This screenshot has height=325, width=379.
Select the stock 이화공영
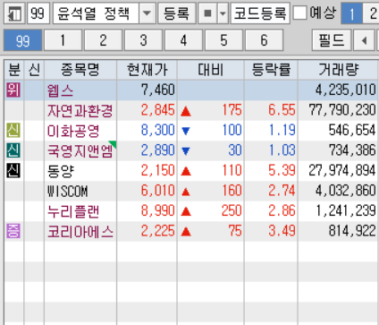[x=73, y=131]
